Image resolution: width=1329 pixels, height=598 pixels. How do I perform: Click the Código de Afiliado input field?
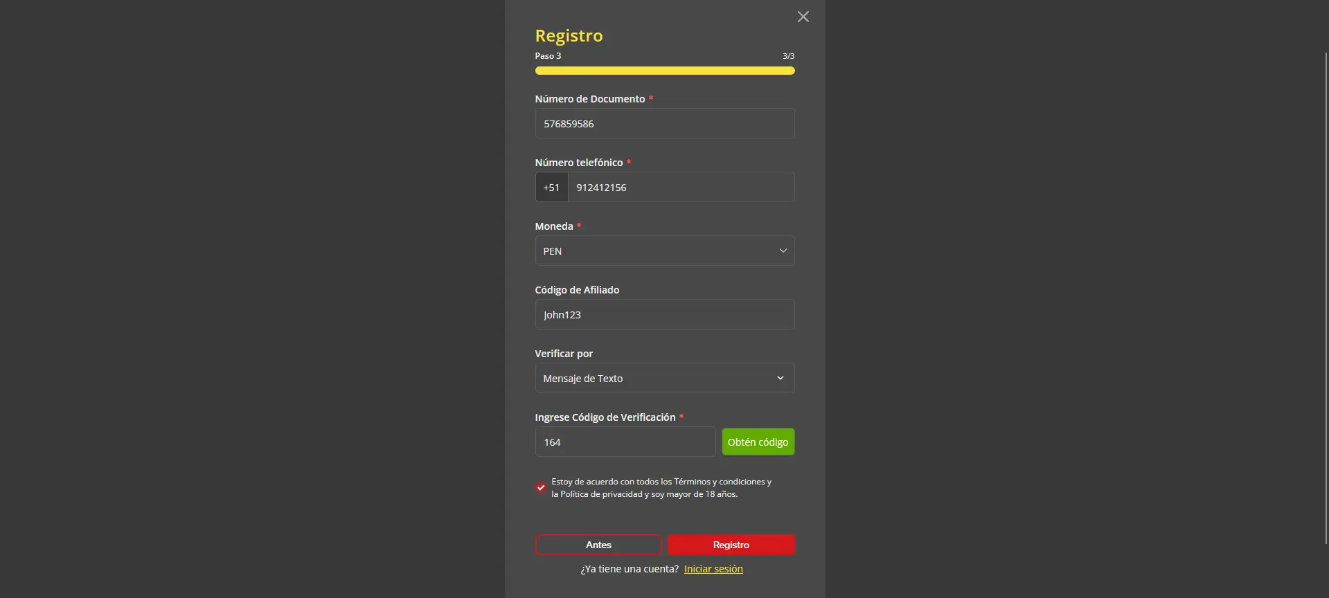tap(664, 314)
